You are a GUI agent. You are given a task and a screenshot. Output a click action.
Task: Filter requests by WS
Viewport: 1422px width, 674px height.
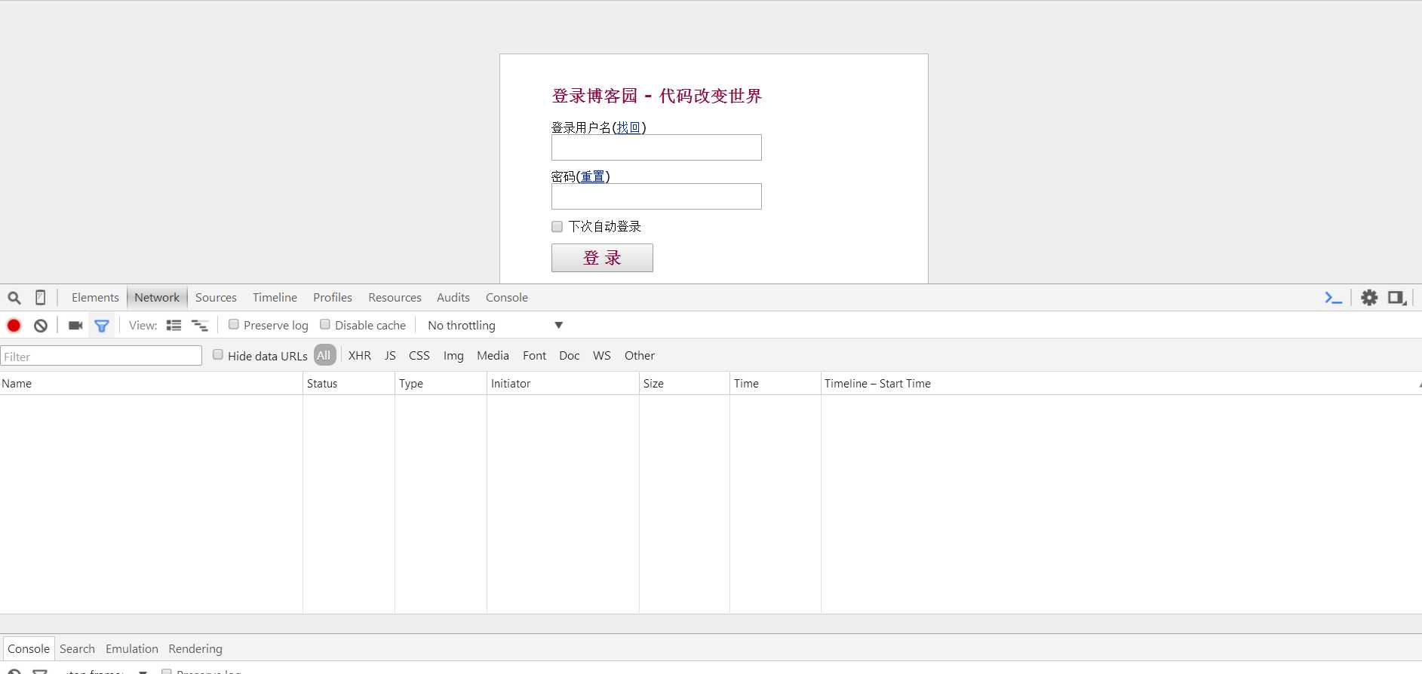pos(602,356)
